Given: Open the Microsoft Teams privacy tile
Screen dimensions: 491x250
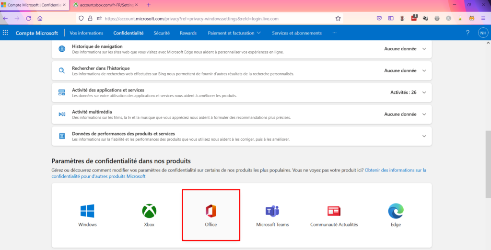Looking at the screenshot, I should click(272, 215).
